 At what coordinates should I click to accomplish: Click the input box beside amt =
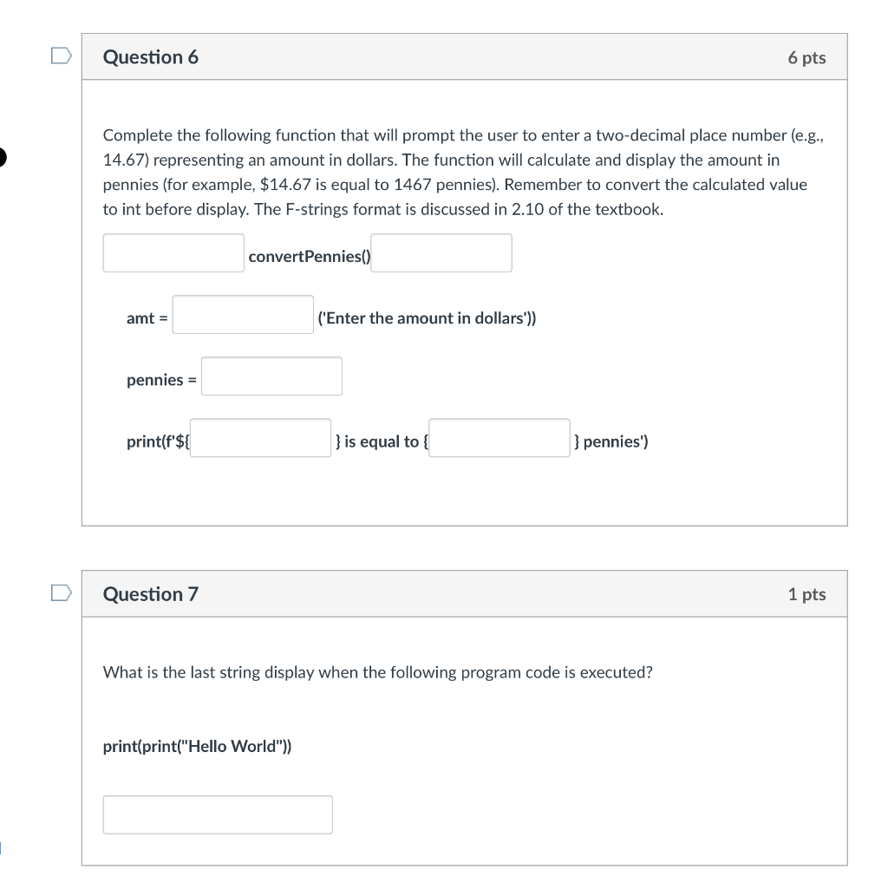pyautogui.click(x=242, y=315)
